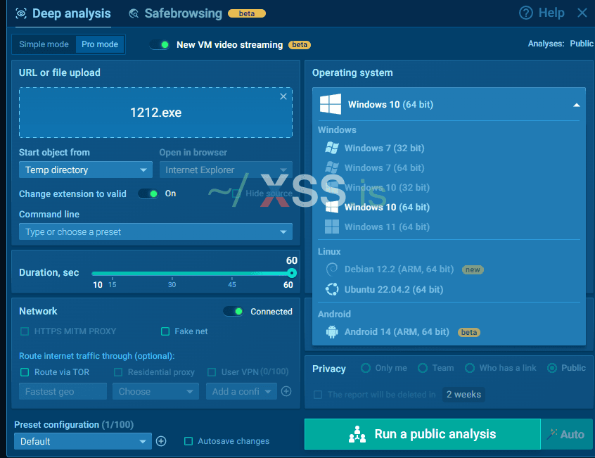Click the Safebrowsing icon
The width and height of the screenshot is (595, 458).
click(134, 13)
